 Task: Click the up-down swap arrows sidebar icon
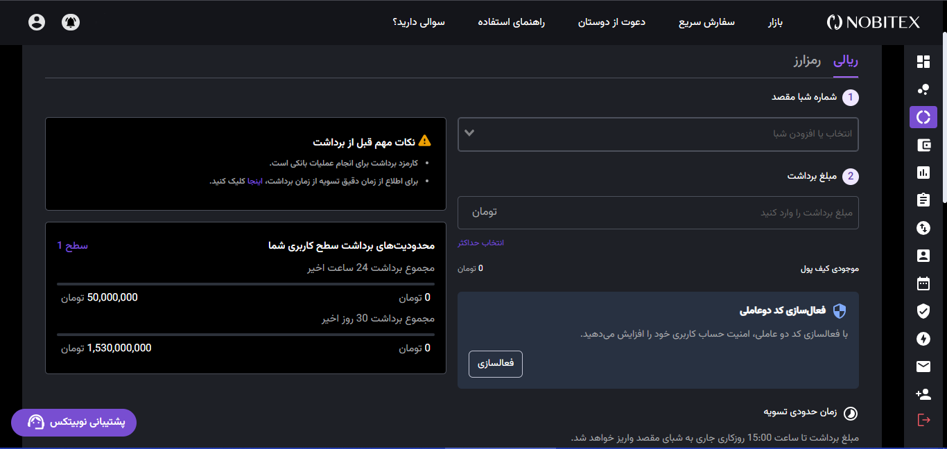pyautogui.click(x=923, y=227)
